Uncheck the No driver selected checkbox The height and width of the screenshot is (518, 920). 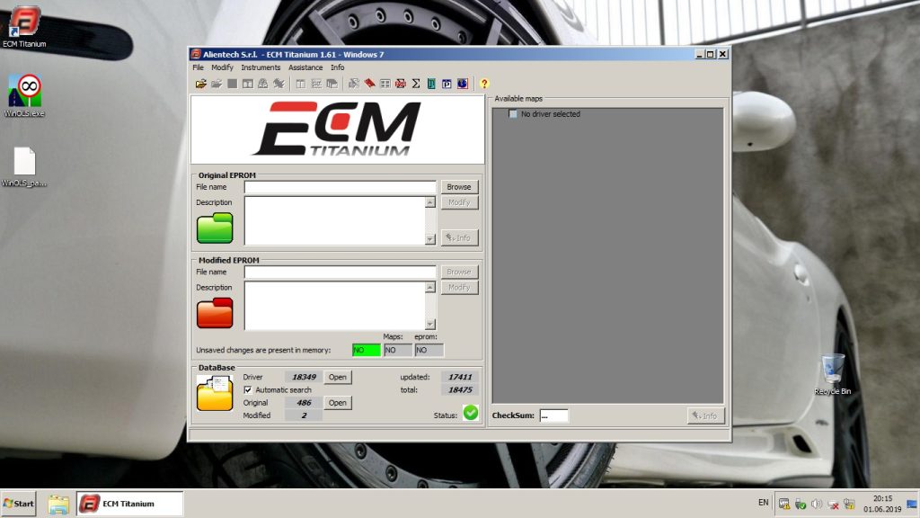pos(513,114)
